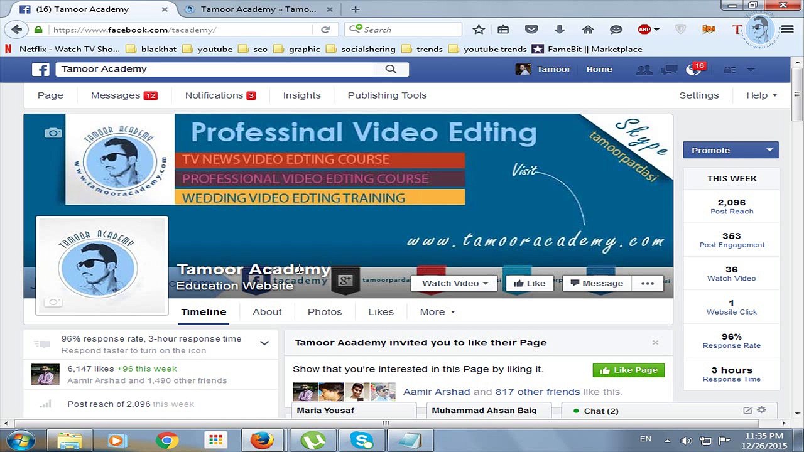
Task: Select the About tab
Action: coord(267,311)
